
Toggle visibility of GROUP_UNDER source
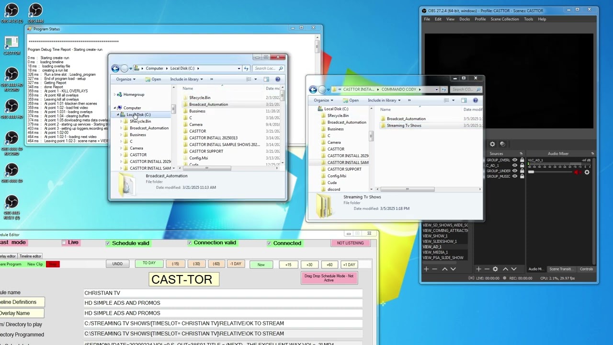click(515, 171)
